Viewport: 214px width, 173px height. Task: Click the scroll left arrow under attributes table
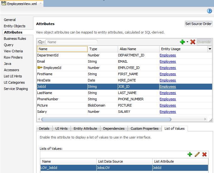(x=39, y=119)
